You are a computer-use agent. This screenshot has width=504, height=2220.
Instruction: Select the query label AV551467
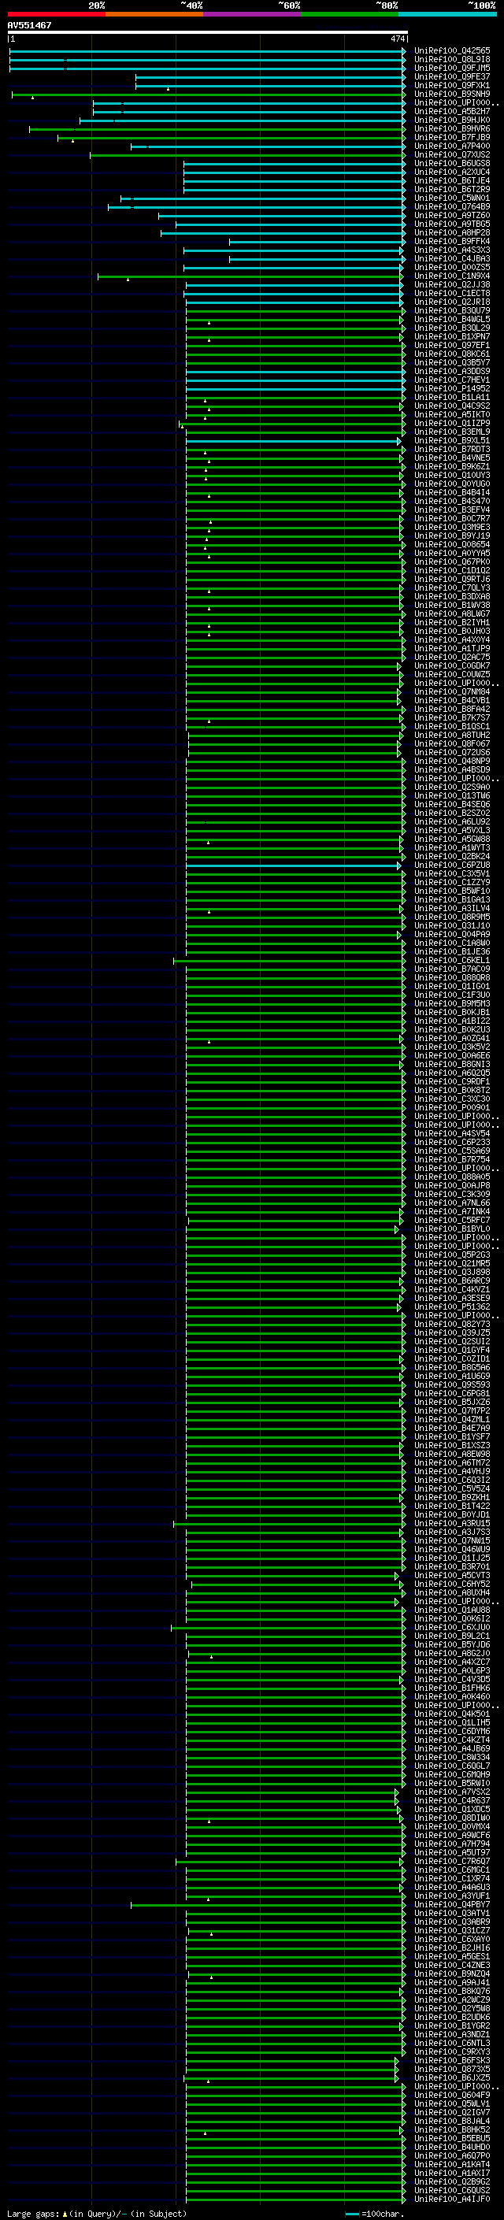click(29, 26)
